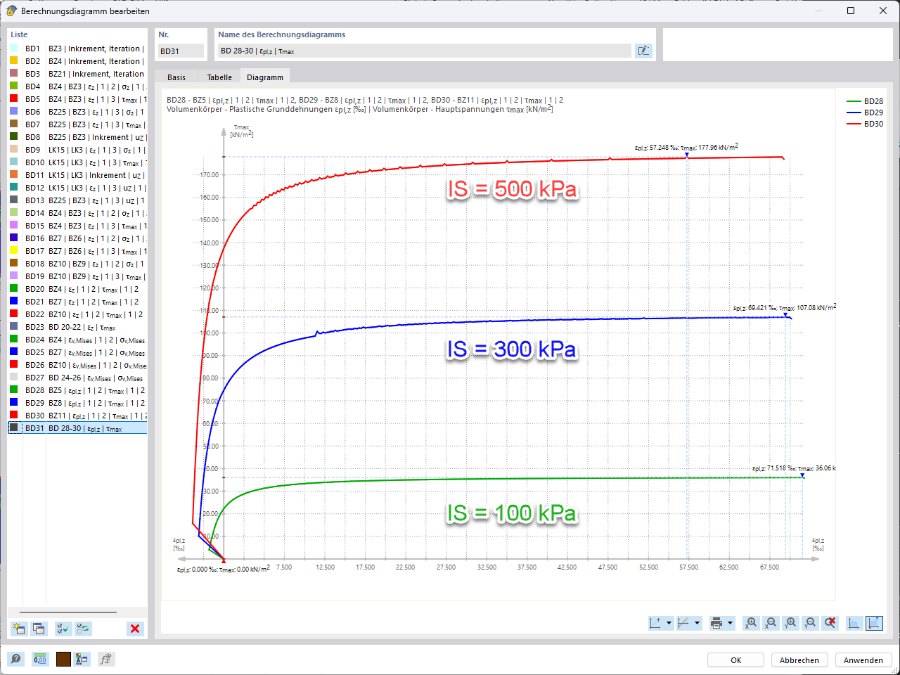Zoom in on the Y axis
This screenshot has width=900, height=675.
791,623
